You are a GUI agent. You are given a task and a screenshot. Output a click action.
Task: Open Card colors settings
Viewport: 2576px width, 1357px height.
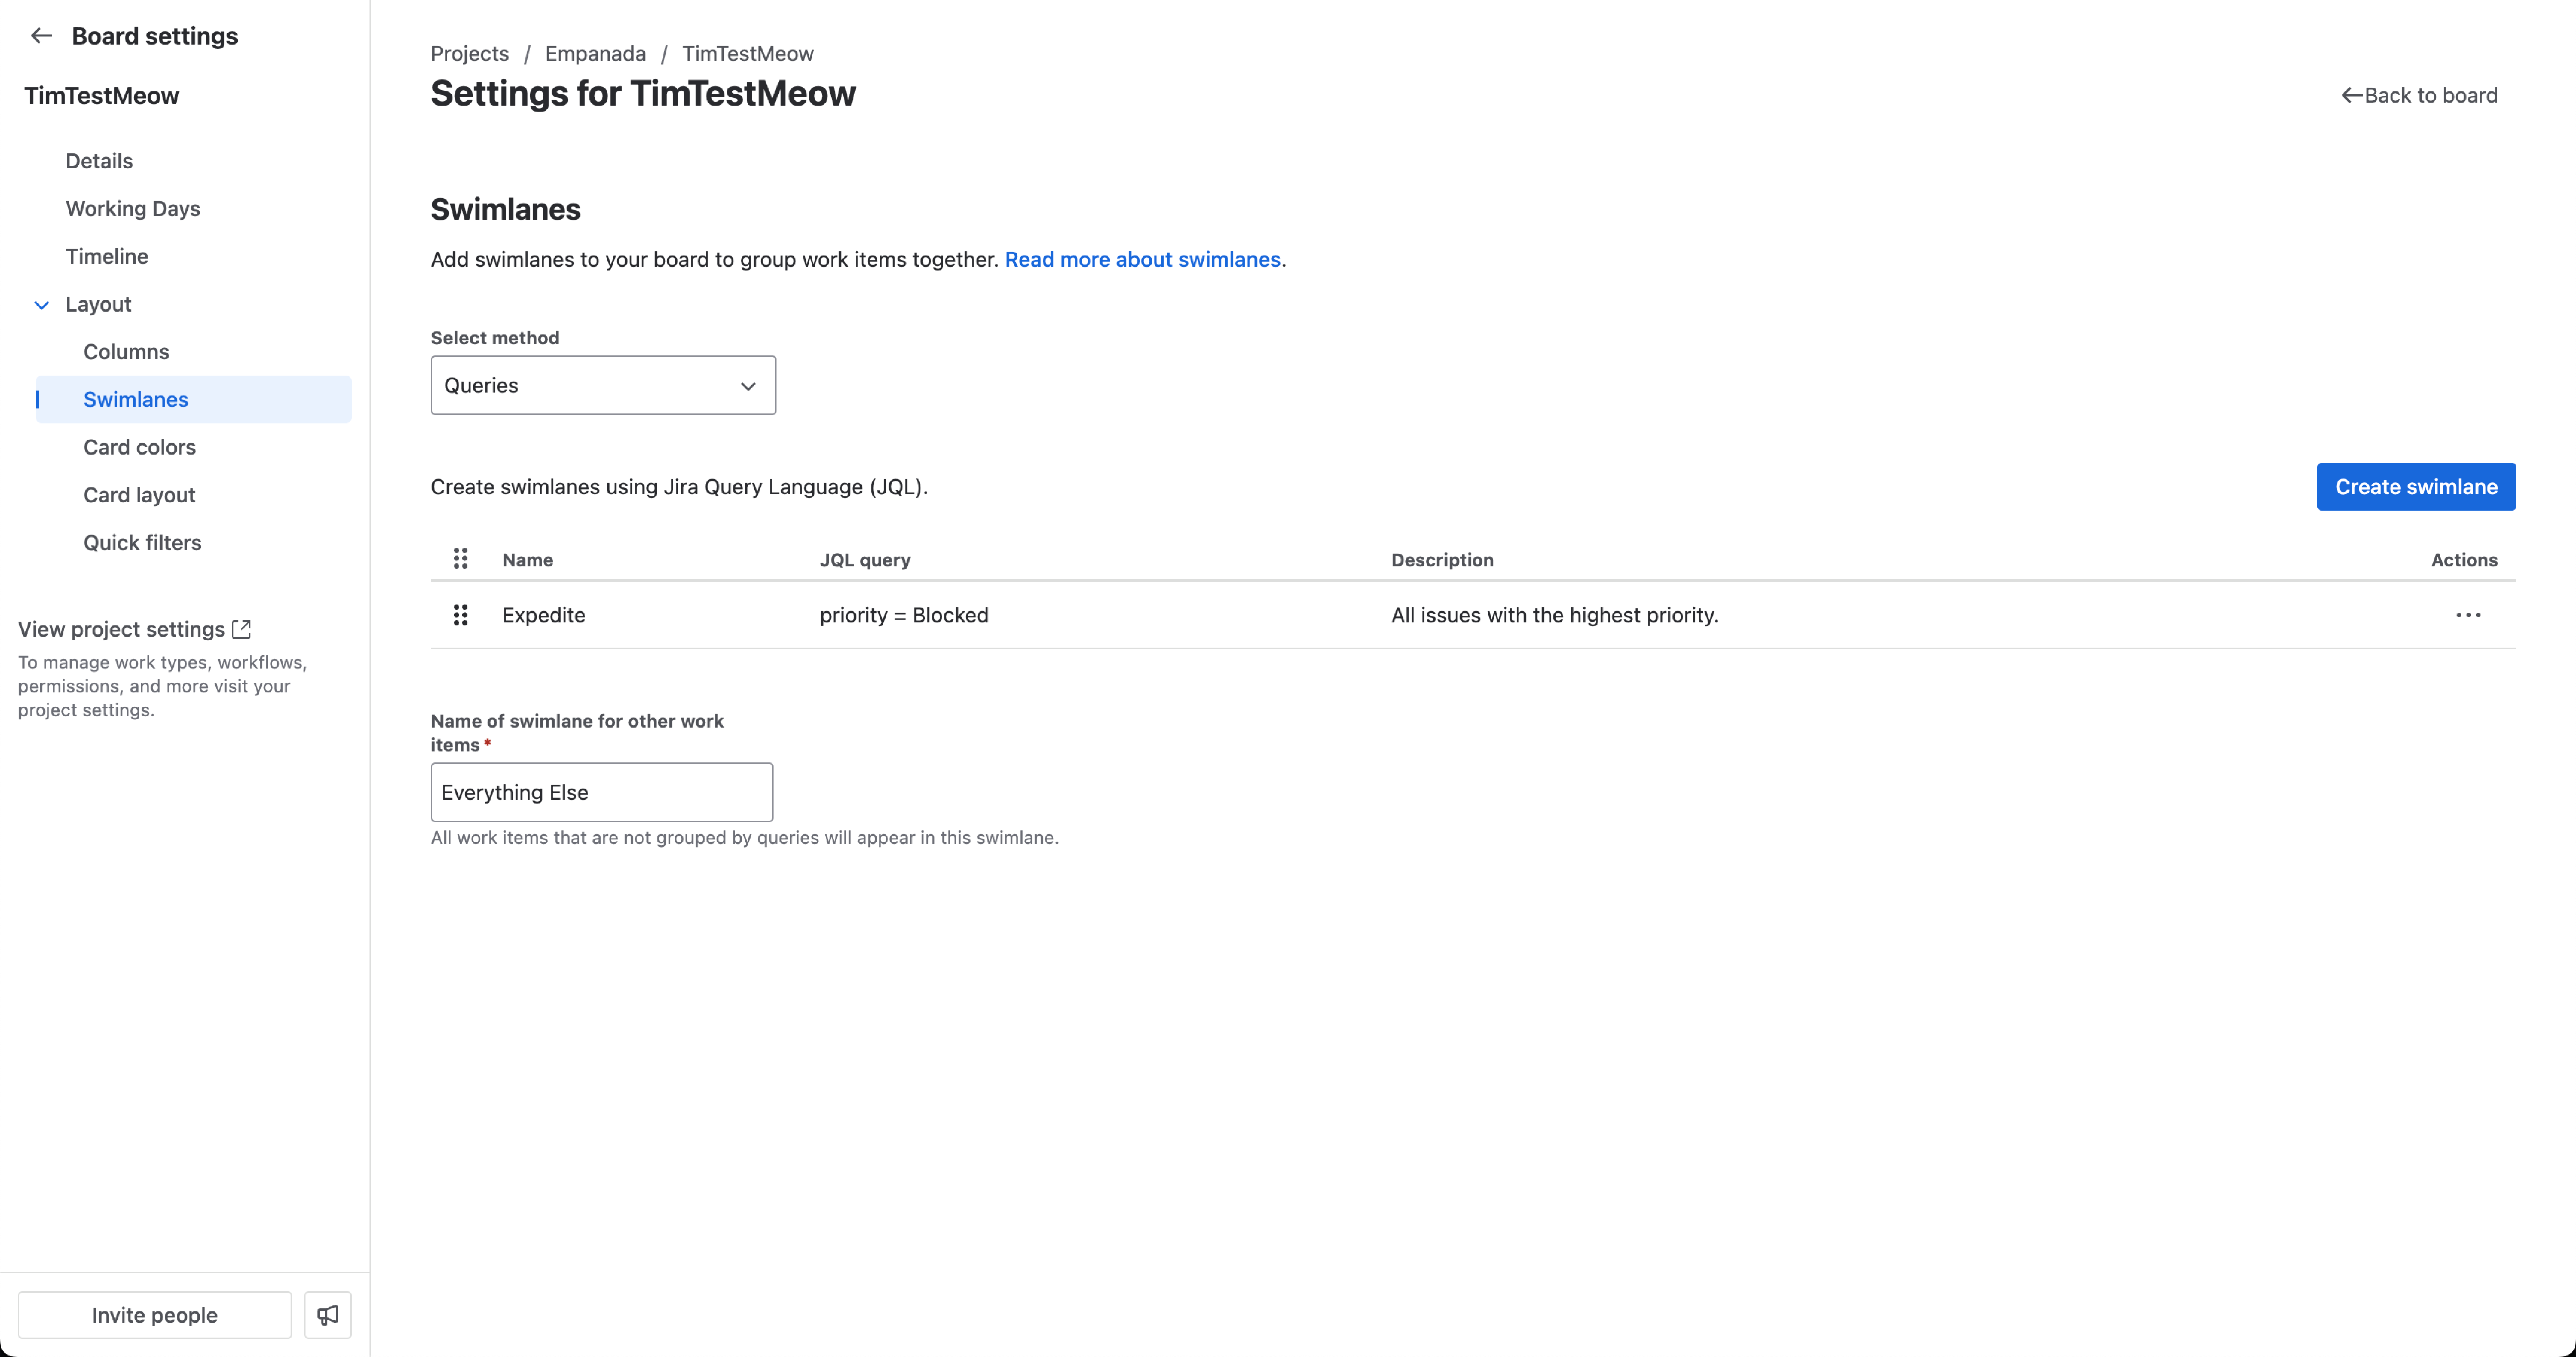[139, 447]
